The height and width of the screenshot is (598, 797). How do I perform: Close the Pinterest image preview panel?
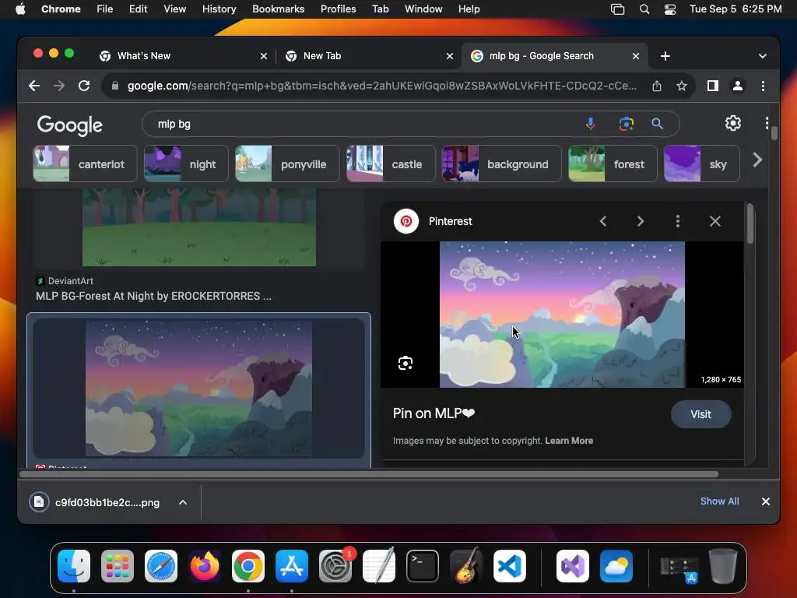pos(715,221)
